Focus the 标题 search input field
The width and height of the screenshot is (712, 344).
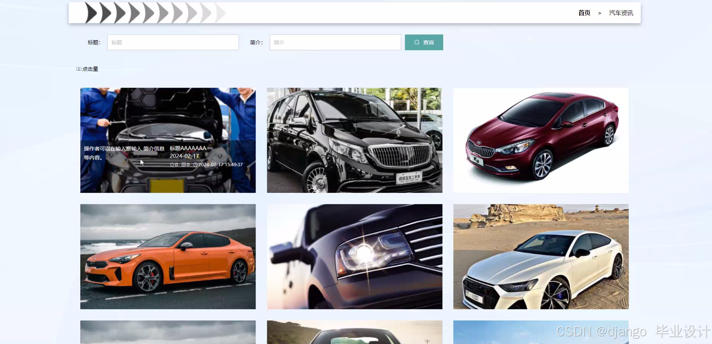(x=173, y=42)
